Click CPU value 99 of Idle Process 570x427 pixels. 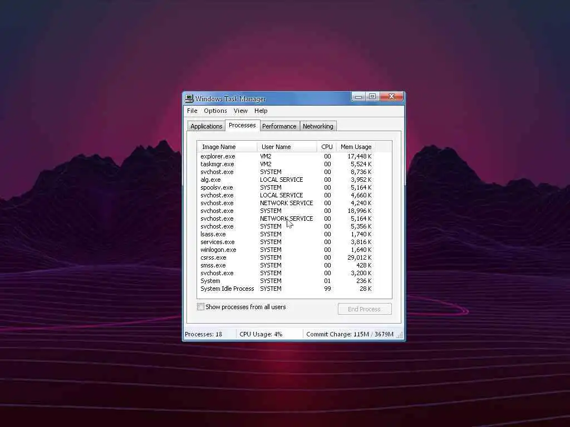coord(327,289)
